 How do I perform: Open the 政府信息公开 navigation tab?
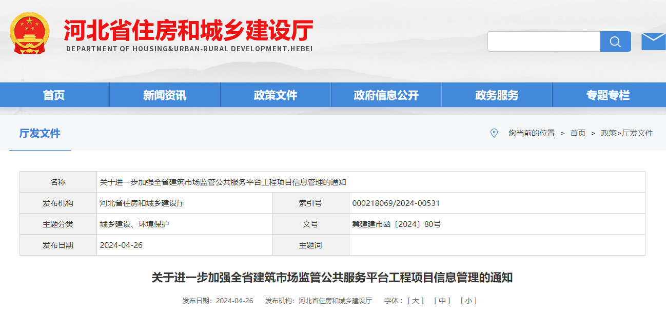[386, 95]
